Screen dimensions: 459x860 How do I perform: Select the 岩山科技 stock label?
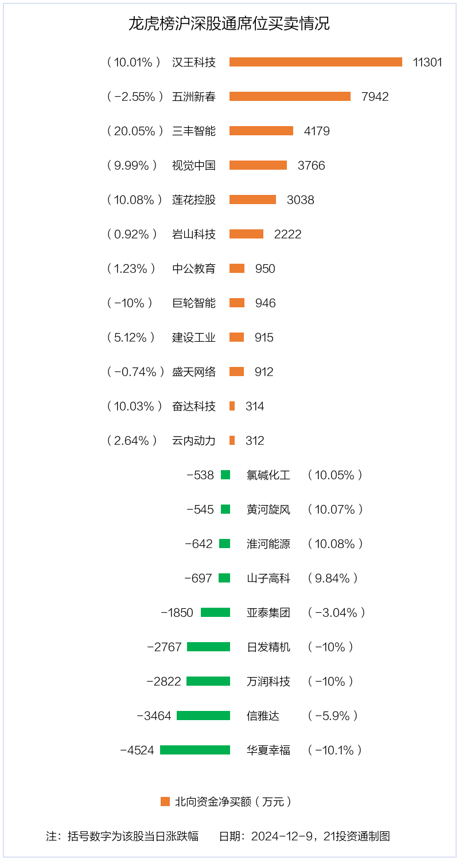click(194, 234)
